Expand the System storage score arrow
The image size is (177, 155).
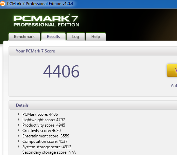pyautogui.click(x=19, y=147)
